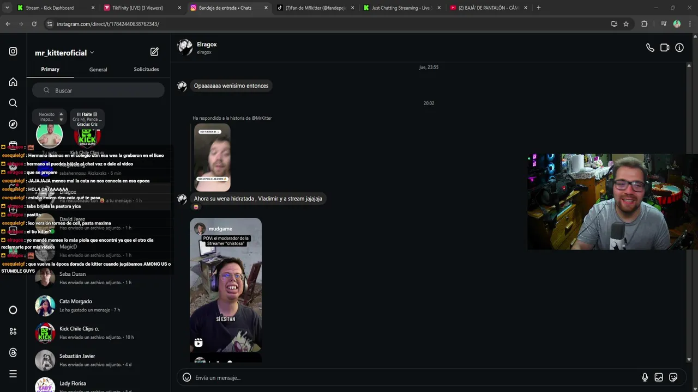Image resolution: width=698 pixels, height=392 pixels.
Task: Open Chrome profile avatar
Action: point(677,24)
